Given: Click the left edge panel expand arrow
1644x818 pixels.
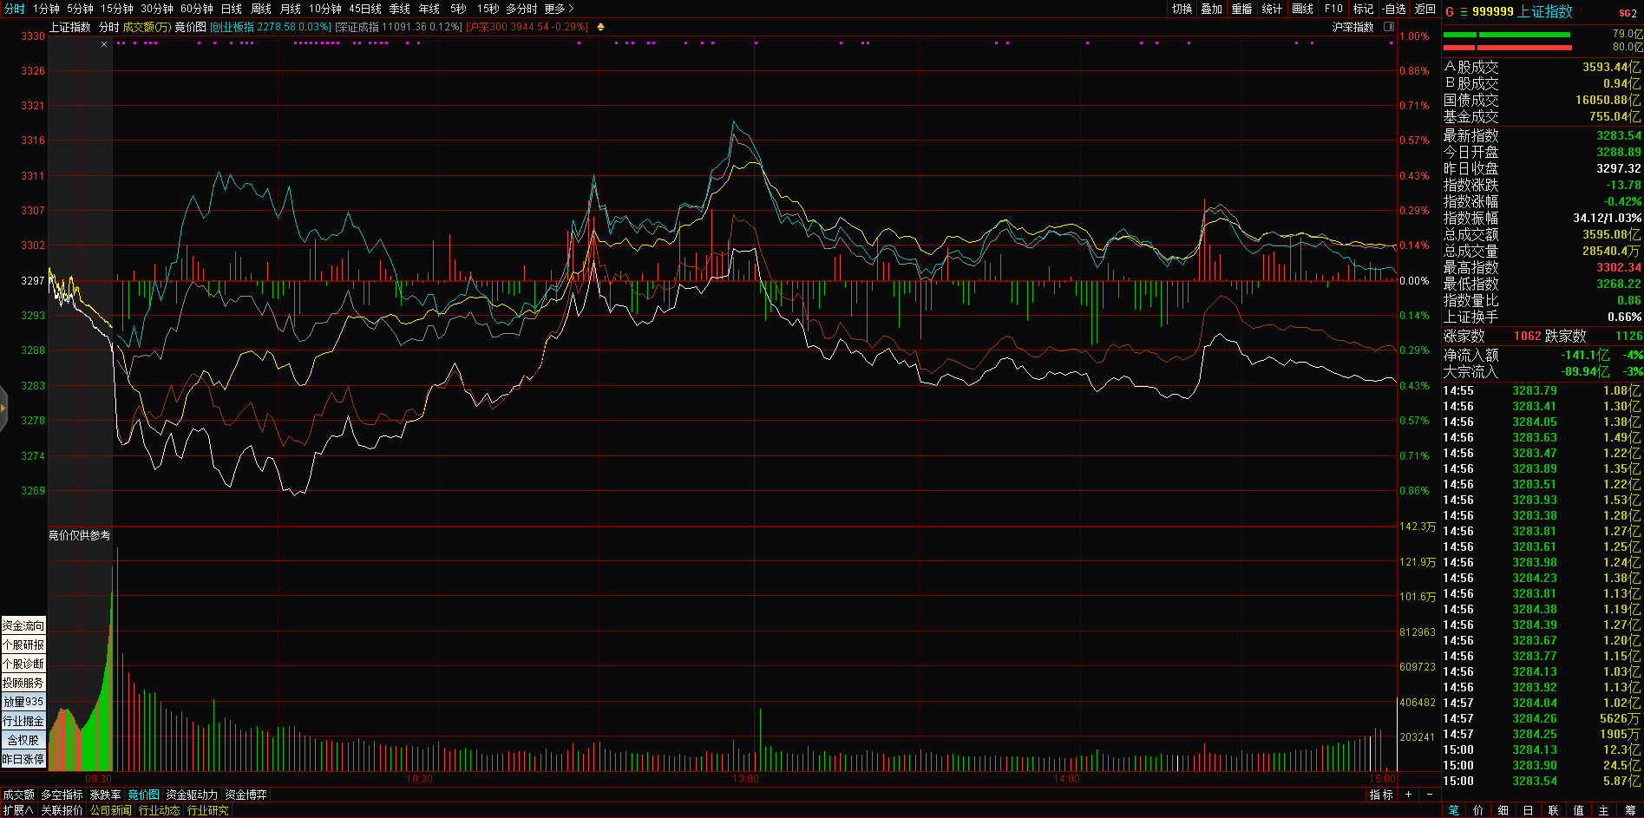Looking at the screenshot, I should coord(3,408).
